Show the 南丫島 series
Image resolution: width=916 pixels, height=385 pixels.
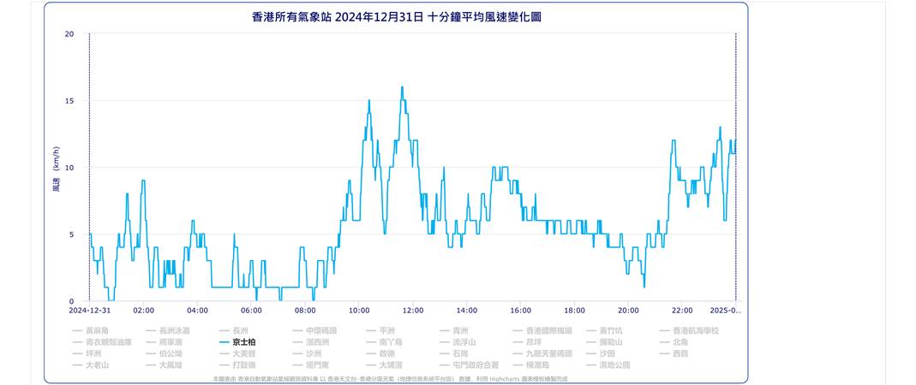(390, 342)
